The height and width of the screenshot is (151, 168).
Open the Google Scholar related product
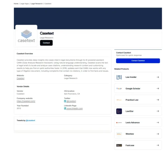[138, 88]
